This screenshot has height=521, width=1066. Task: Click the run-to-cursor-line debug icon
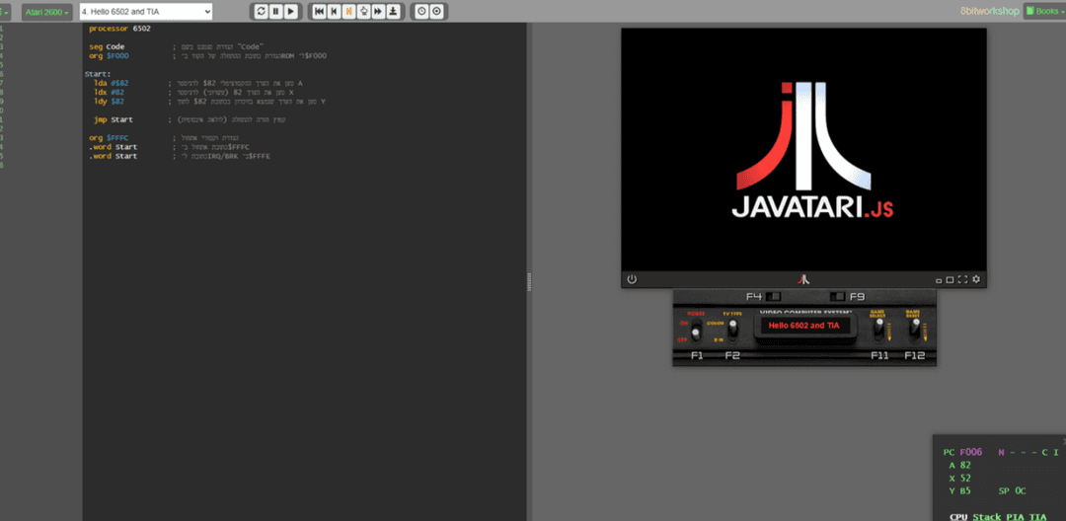(363, 12)
